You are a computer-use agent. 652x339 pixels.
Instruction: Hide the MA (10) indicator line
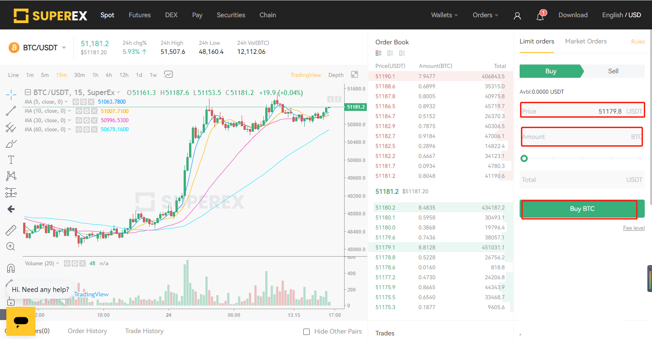(x=78, y=111)
